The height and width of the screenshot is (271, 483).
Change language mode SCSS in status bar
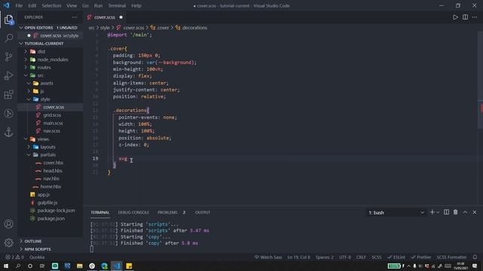(377, 257)
